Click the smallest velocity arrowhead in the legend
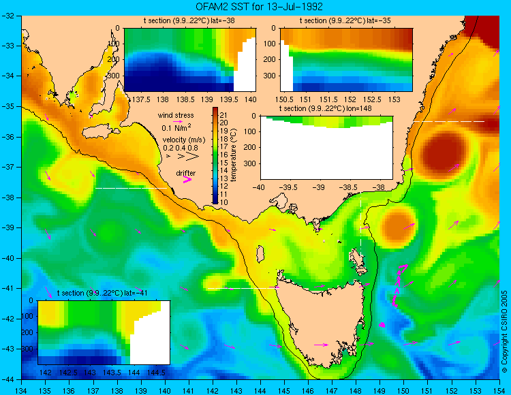Image resolution: width=511 pixels, height=395 pixels. pyautogui.click(x=168, y=157)
